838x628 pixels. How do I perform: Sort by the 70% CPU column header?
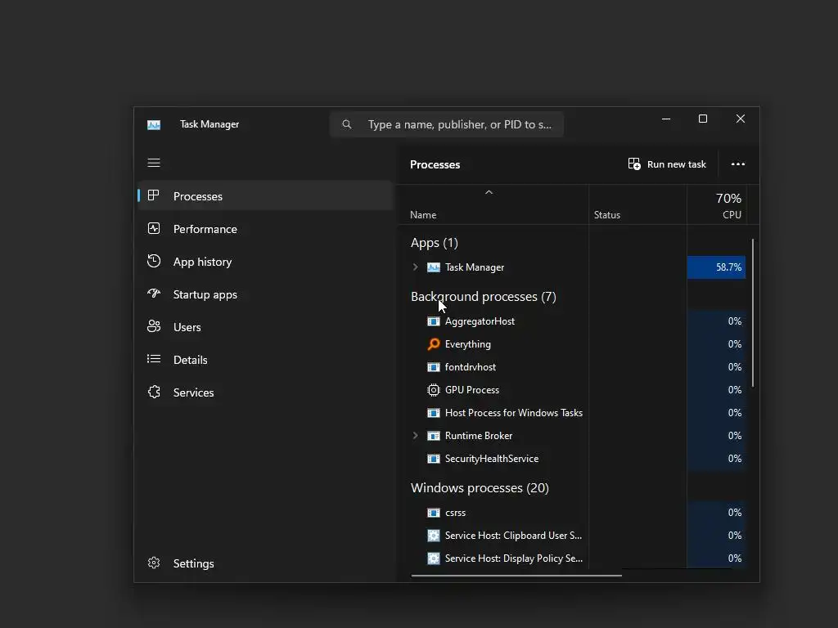(716, 205)
